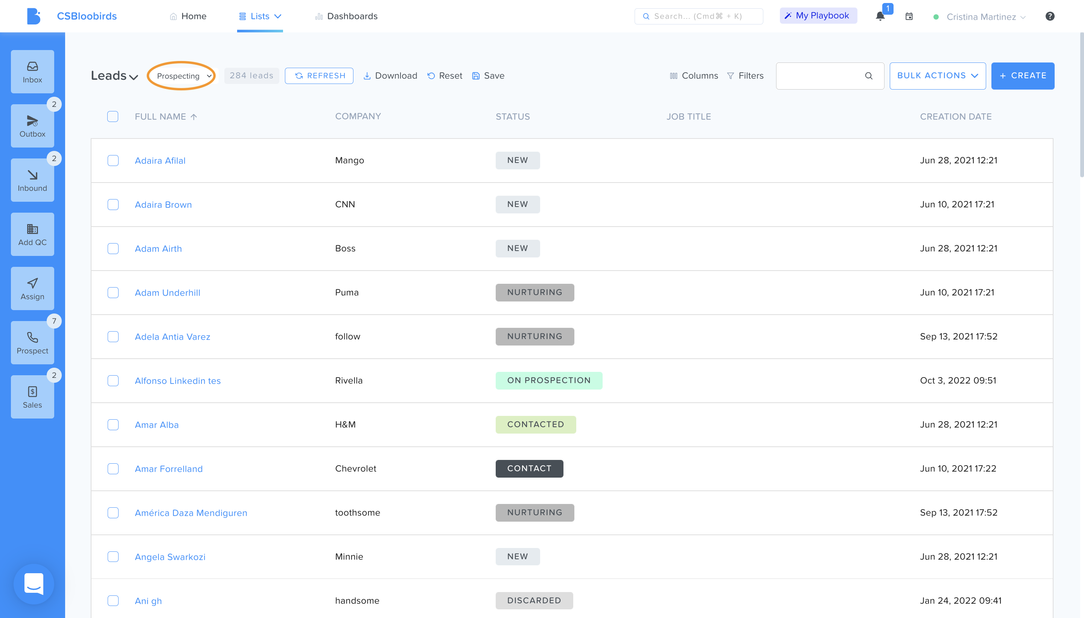Screen dimensions: 1084x618
Task: Select the Adam Airth row checkbox
Action: point(113,249)
